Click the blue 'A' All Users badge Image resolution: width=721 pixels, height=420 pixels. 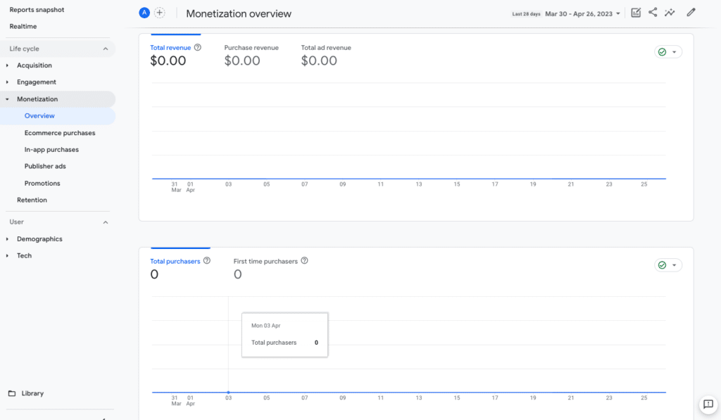[144, 13]
